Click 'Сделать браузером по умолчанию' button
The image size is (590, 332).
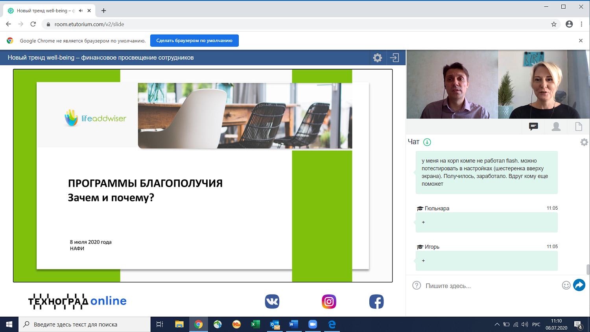tap(194, 41)
